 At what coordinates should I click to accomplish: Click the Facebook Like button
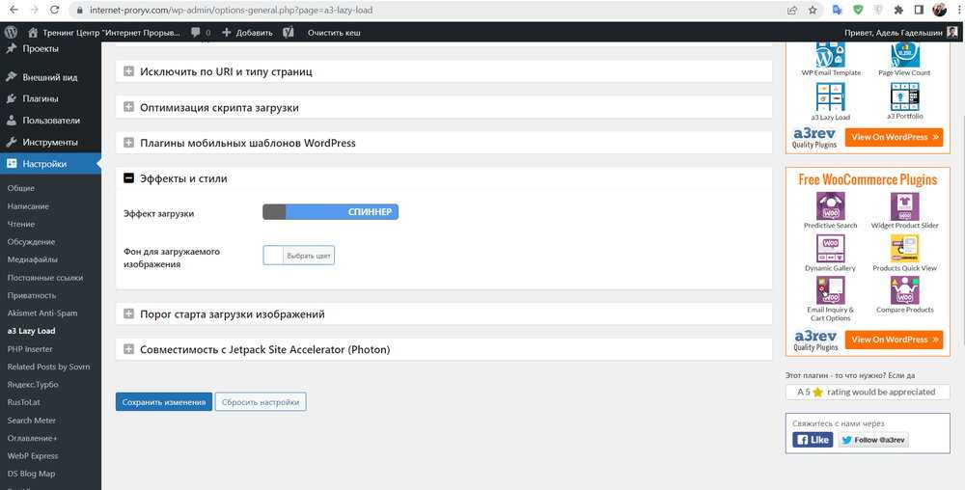click(813, 440)
